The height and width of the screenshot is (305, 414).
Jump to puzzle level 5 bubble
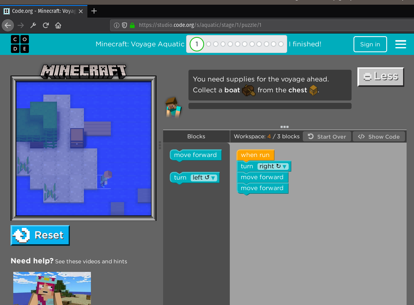click(x=230, y=44)
